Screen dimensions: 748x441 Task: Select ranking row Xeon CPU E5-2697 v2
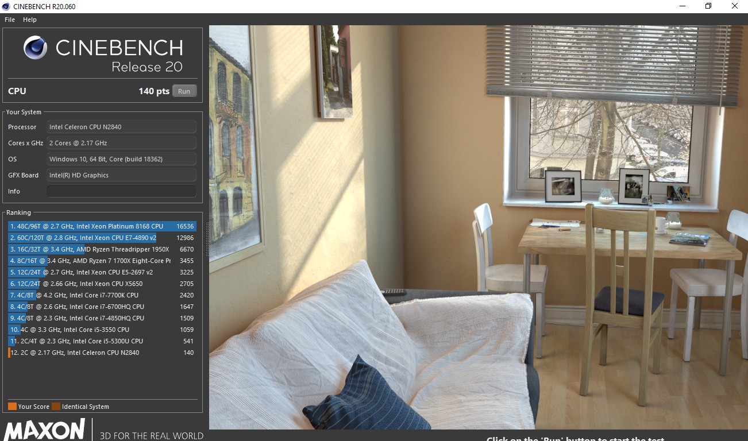click(x=102, y=272)
